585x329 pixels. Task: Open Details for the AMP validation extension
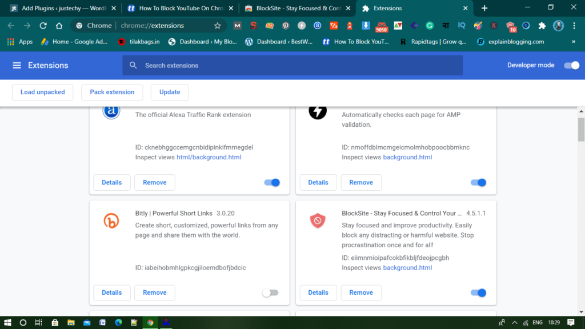318,182
